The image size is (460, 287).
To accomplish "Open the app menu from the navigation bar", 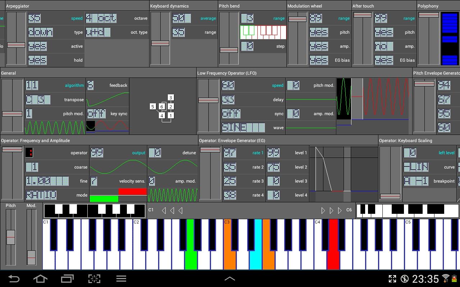I will [121, 279].
